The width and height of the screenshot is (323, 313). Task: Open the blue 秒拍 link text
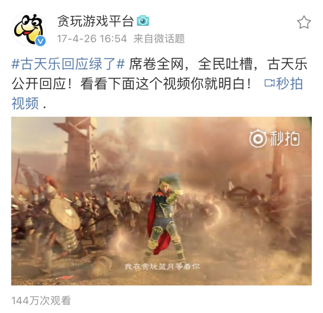click(289, 83)
